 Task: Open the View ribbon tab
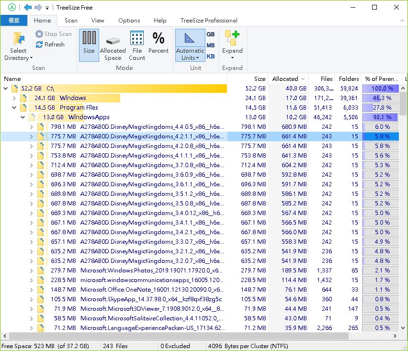[98, 20]
